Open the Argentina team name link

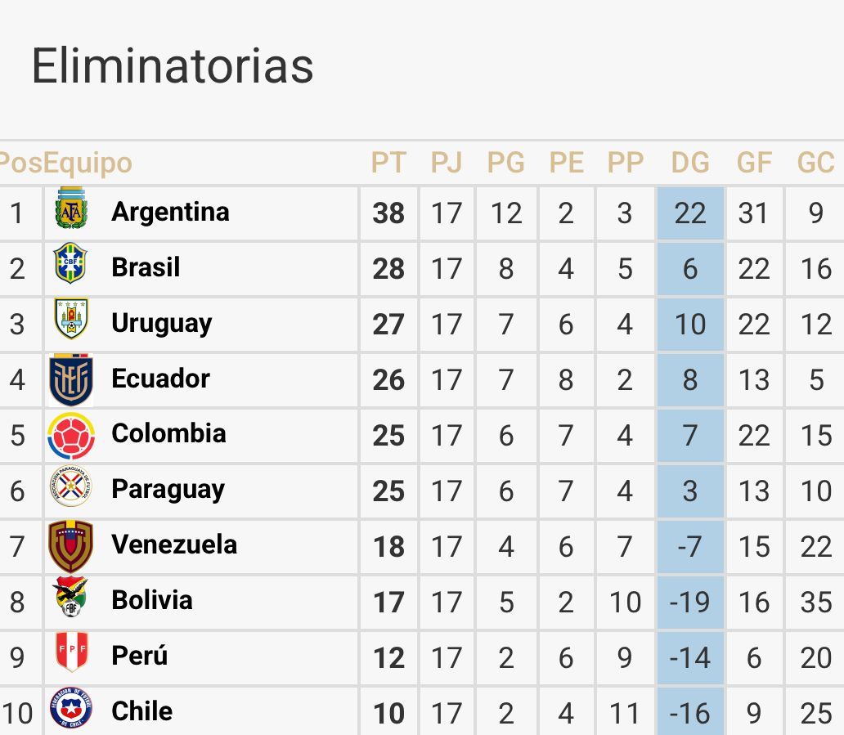(170, 212)
